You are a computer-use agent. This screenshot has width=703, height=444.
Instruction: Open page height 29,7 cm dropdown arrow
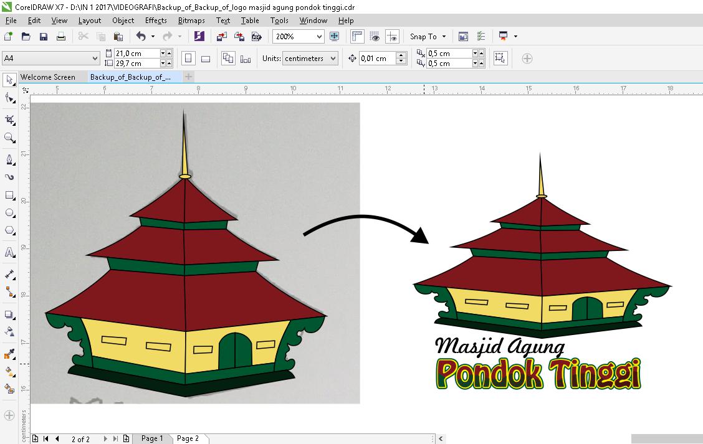pyautogui.click(x=163, y=64)
